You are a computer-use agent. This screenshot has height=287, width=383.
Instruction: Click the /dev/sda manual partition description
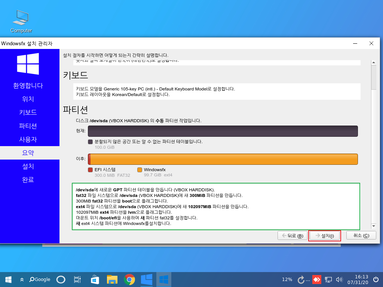(x=138, y=121)
